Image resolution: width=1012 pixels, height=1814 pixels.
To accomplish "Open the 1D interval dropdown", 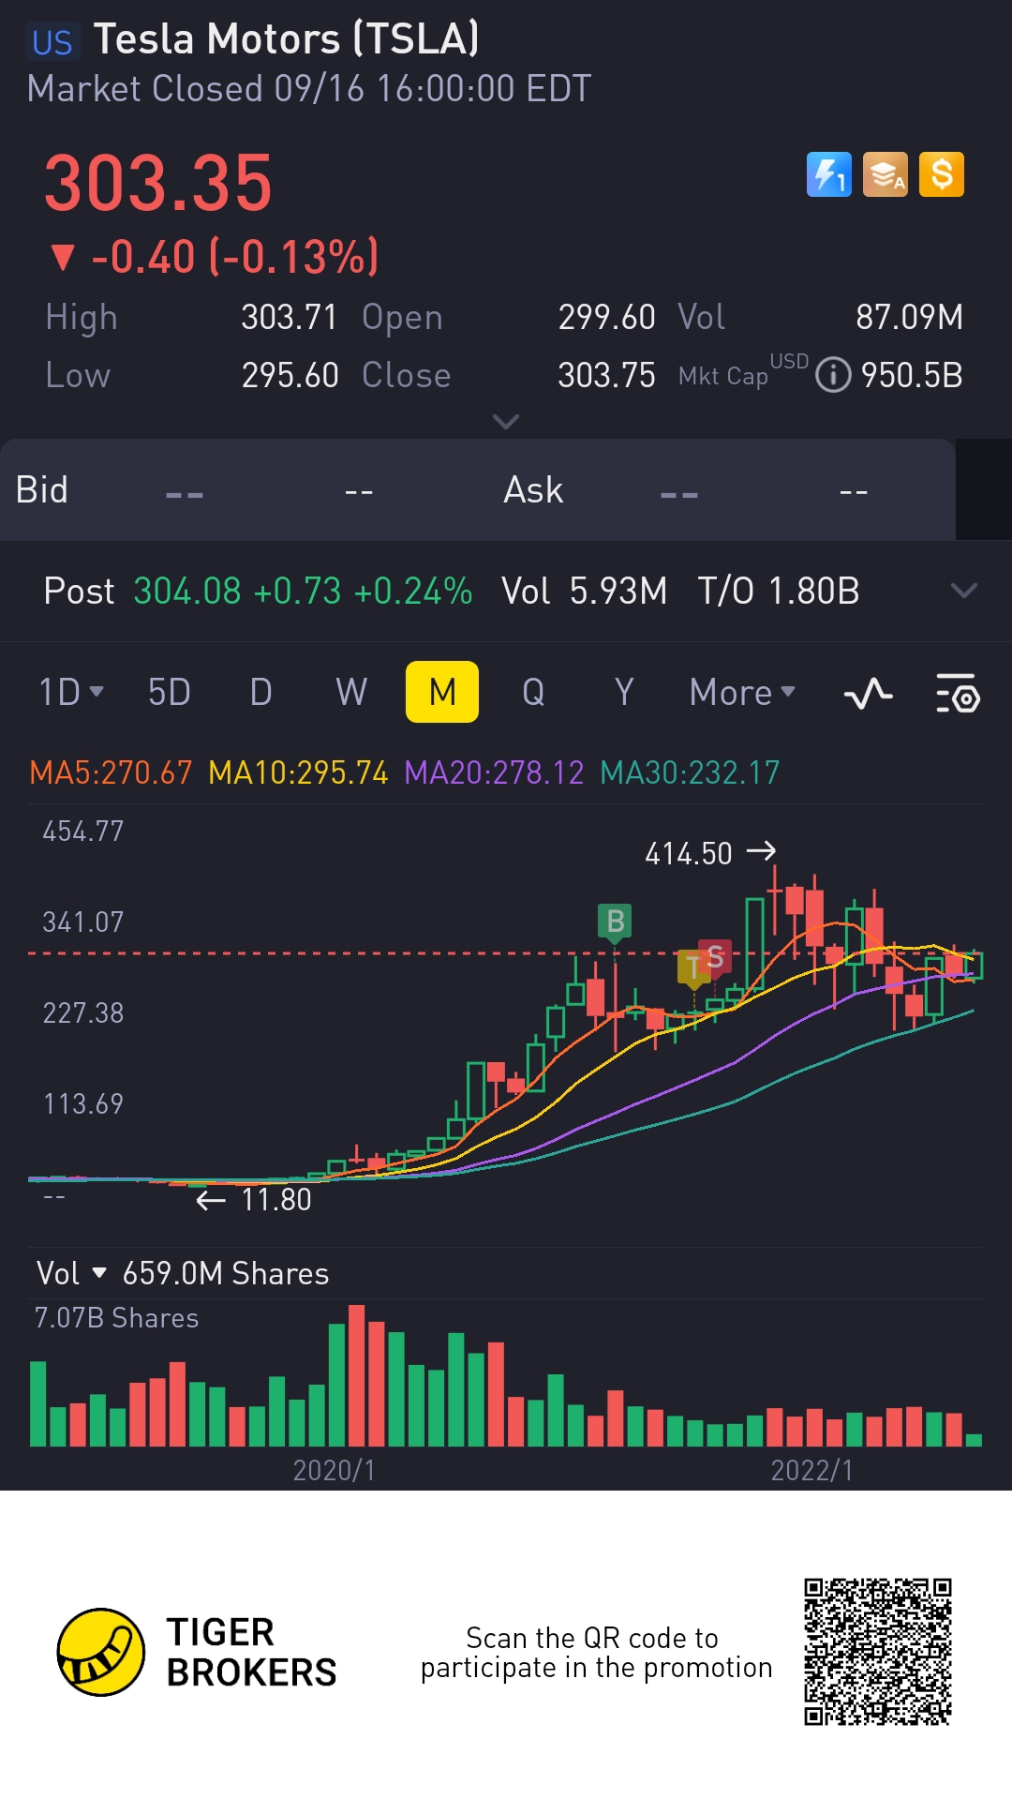I will coord(71,692).
